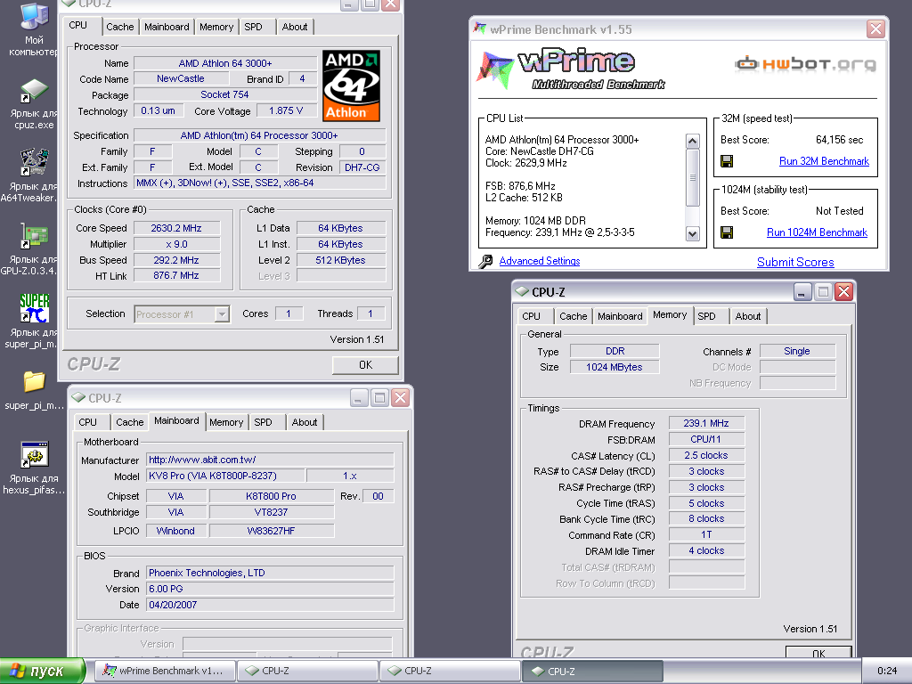Click the DRAM Frequency value field
The image size is (912, 684).
tap(706, 423)
